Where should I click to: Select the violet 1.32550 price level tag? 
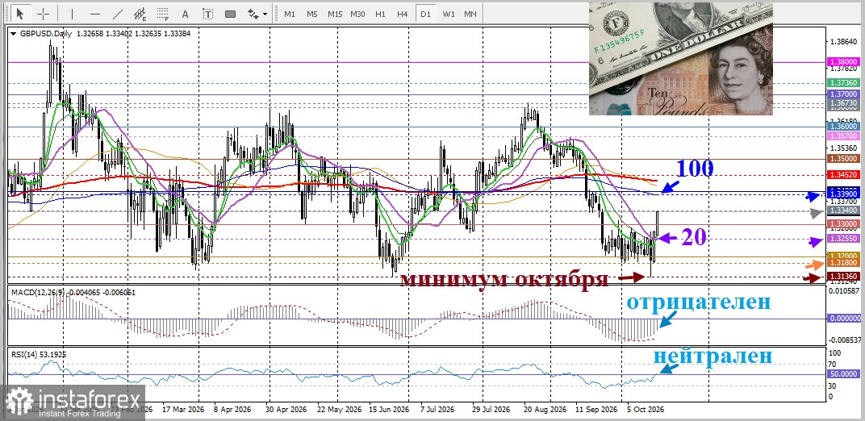844,239
